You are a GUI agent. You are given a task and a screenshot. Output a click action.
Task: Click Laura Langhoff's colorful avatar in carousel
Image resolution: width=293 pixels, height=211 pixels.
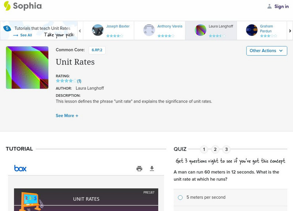click(x=200, y=30)
